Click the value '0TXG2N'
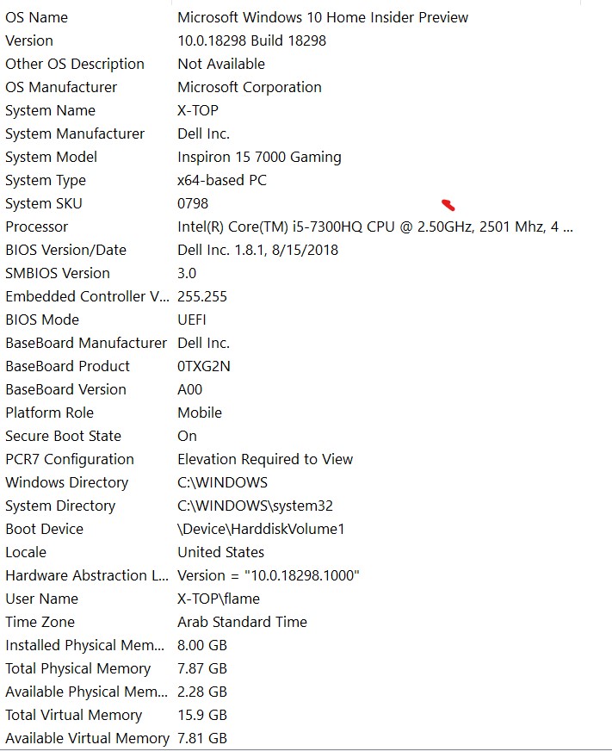 [x=203, y=366]
